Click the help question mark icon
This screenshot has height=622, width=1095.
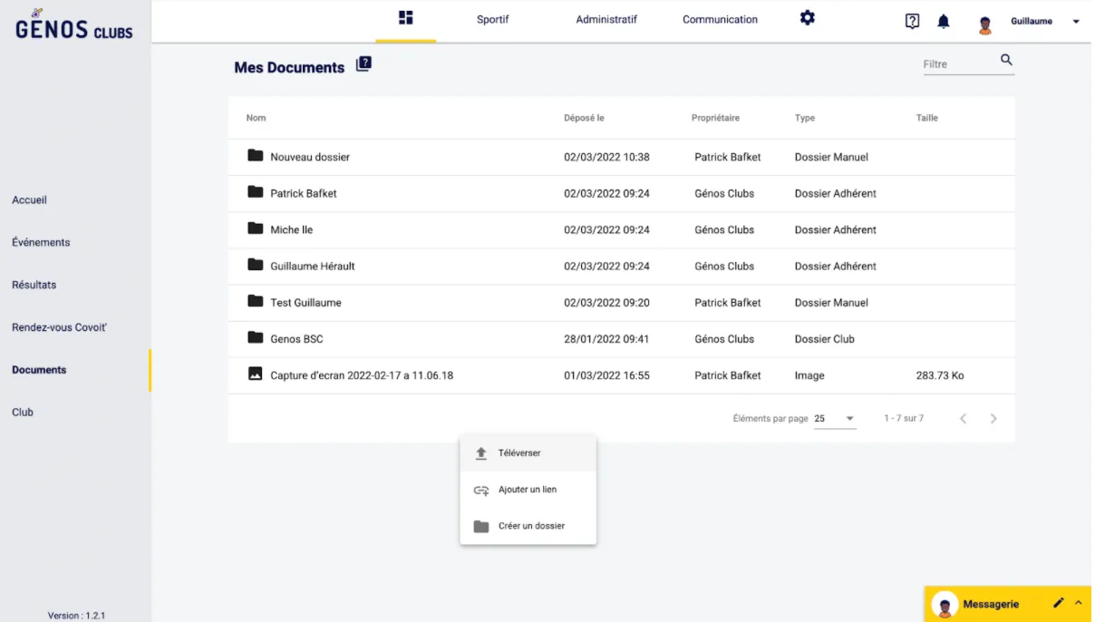(912, 21)
